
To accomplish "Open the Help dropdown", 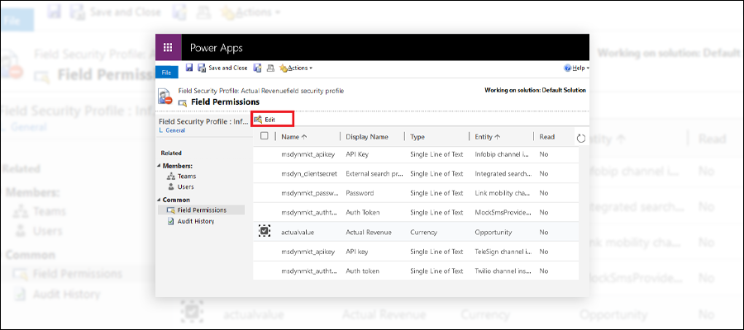I will (576, 68).
